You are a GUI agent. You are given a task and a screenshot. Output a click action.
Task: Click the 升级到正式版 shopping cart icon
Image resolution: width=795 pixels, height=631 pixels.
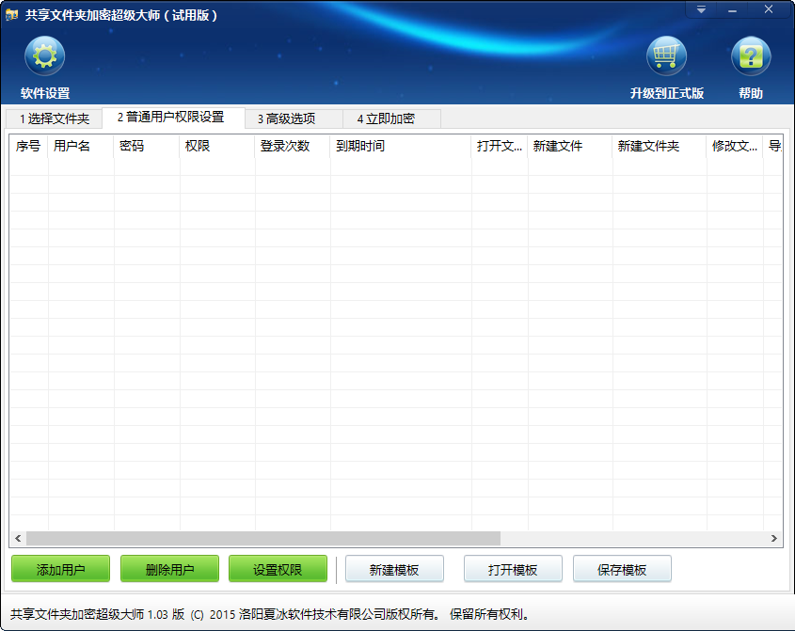pos(668,56)
